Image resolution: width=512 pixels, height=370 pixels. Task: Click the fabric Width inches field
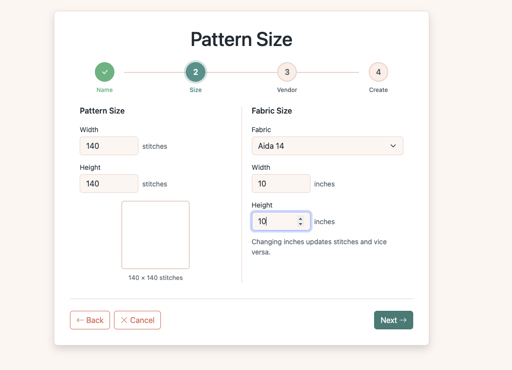tap(281, 184)
